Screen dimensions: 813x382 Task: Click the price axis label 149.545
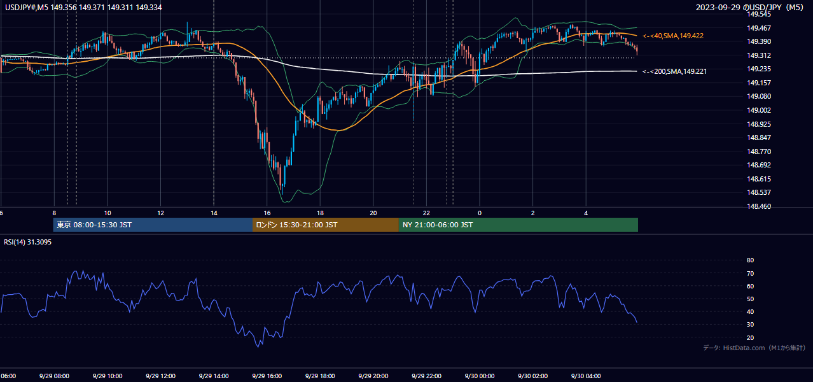click(x=759, y=14)
